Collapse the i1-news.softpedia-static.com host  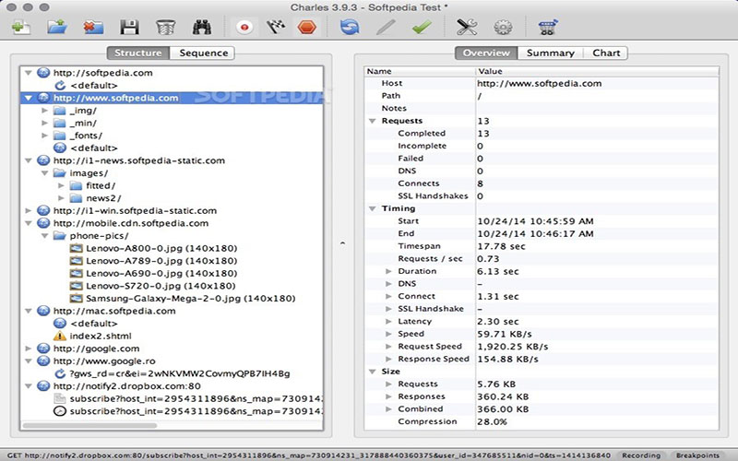(29, 160)
